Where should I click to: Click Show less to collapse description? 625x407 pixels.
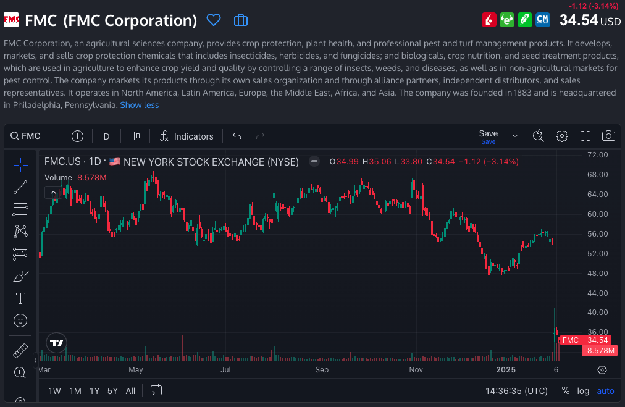tap(140, 105)
